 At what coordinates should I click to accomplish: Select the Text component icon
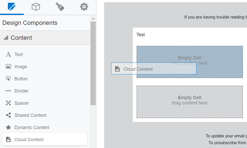point(8,54)
